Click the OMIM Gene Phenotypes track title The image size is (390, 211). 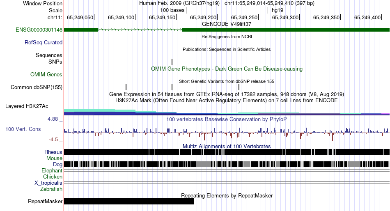[227, 69]
